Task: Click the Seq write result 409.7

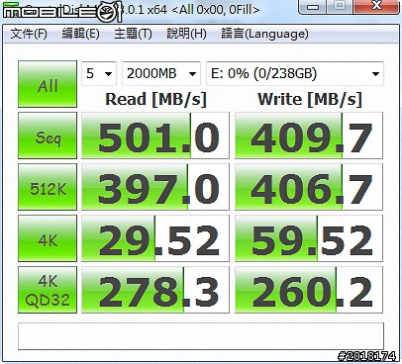Action: tap(309, 136)
